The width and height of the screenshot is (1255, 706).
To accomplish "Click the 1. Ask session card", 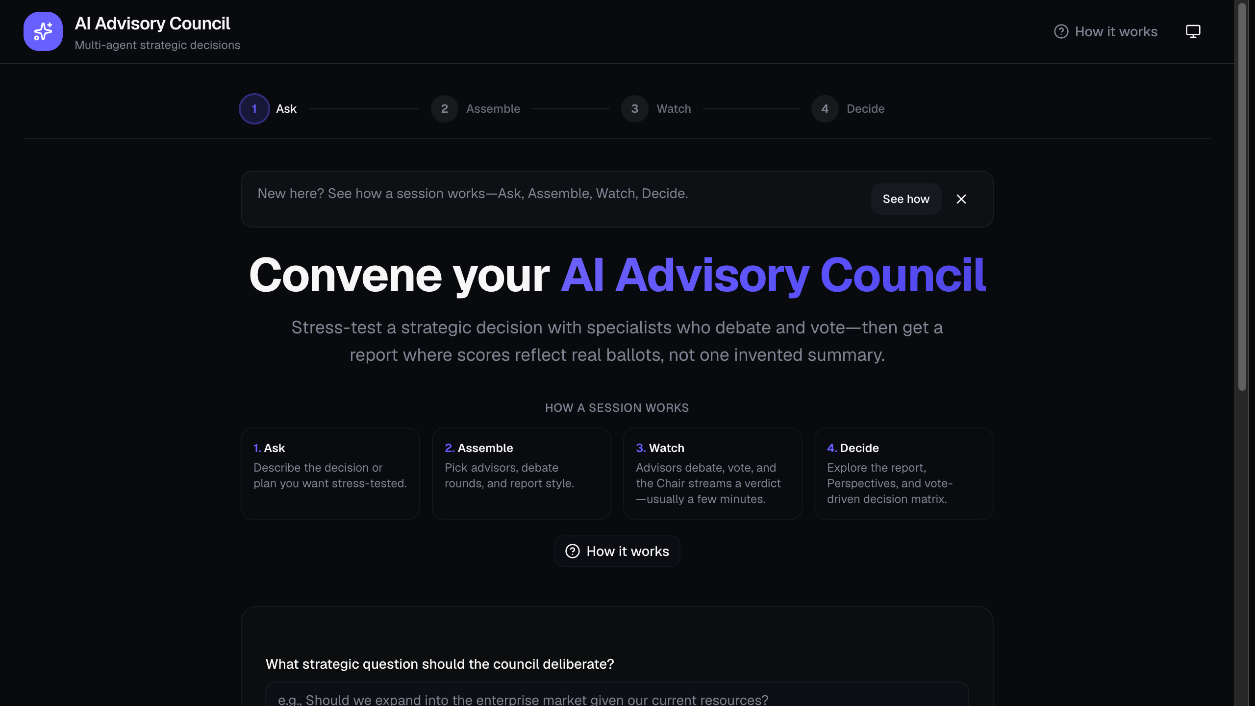I will click(330, 474).
